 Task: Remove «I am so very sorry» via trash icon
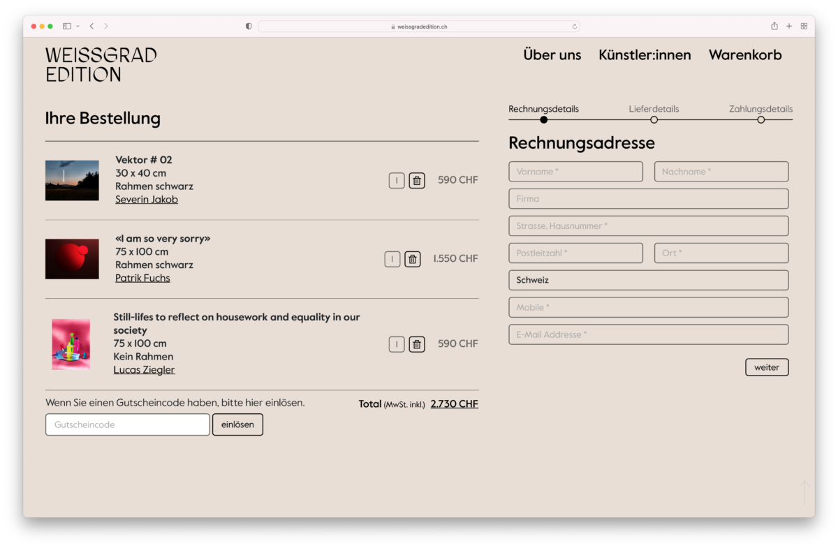(413, 259)
